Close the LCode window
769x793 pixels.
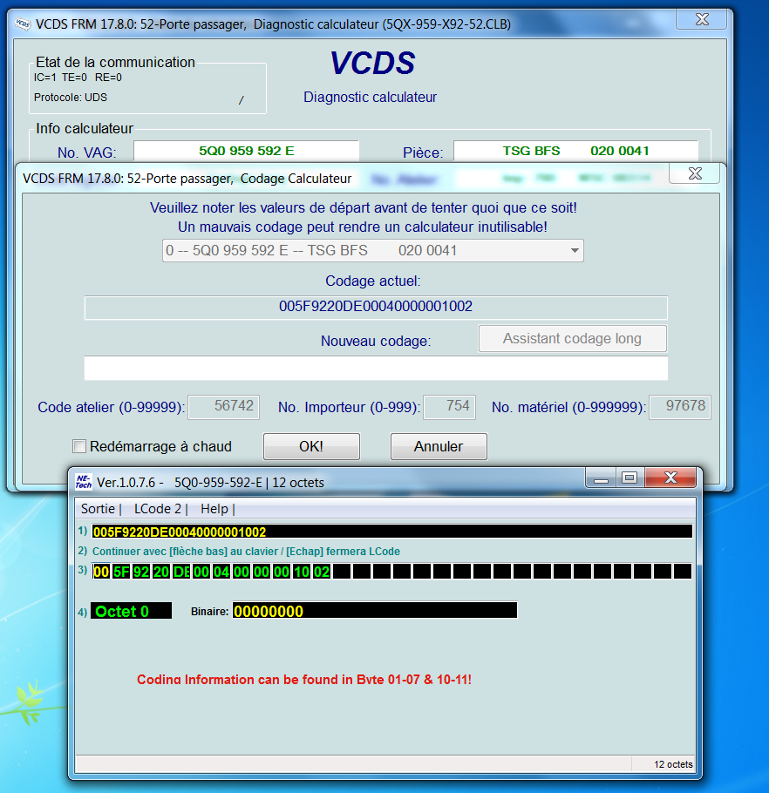(x=670, y=478)
